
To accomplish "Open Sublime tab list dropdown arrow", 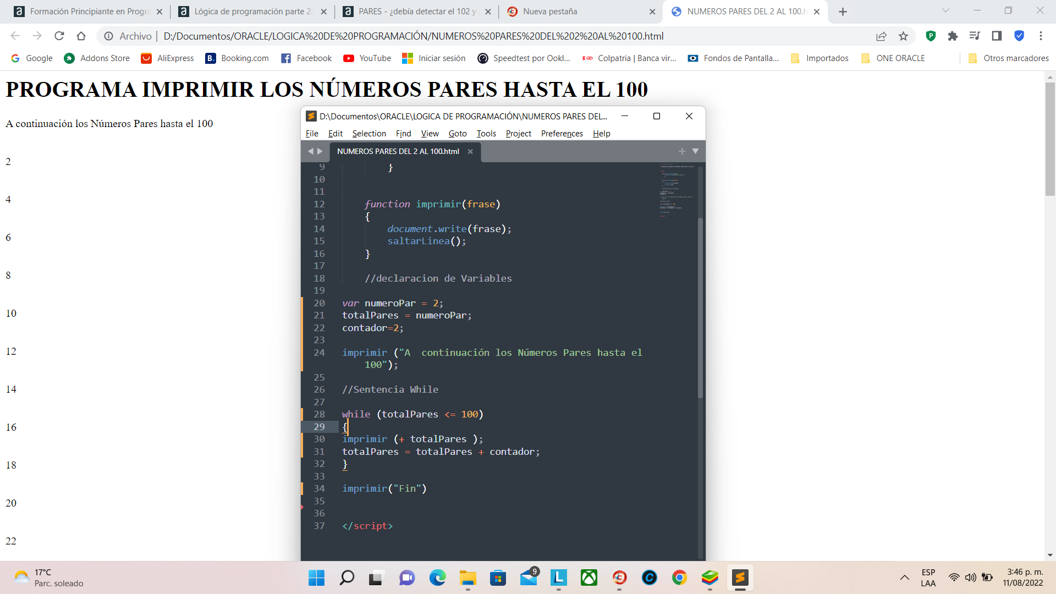I will (x=695, y=151).
